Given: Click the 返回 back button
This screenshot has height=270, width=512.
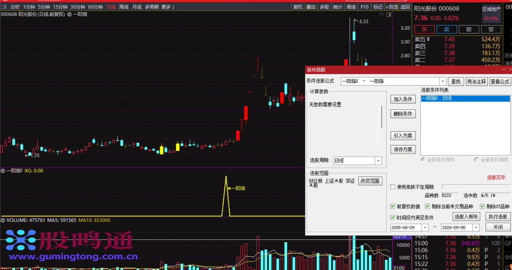Looking at the screenshot, I should click(x=405, y=7).
